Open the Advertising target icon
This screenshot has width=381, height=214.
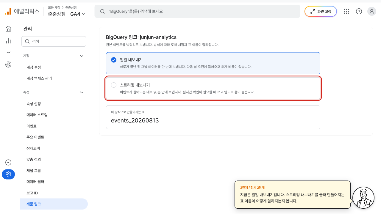[x=8, y=64]
